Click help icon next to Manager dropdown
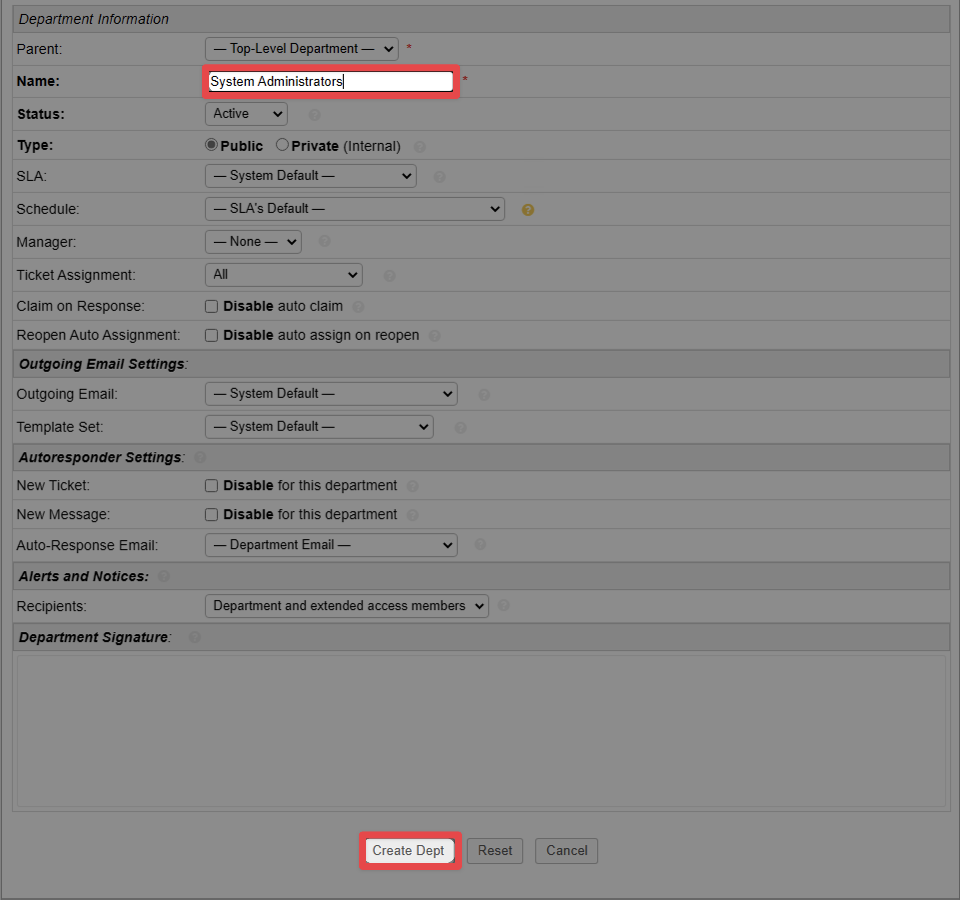 (324, 241)
